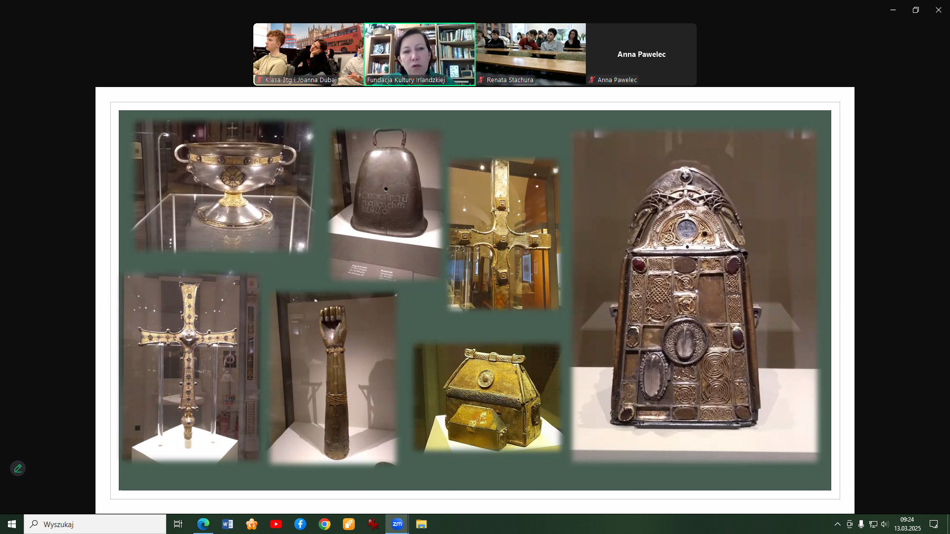Viewport: 950px width, 534px height.
Task: Open Microsoft Edge from taskbar
Action: [203, 524]
